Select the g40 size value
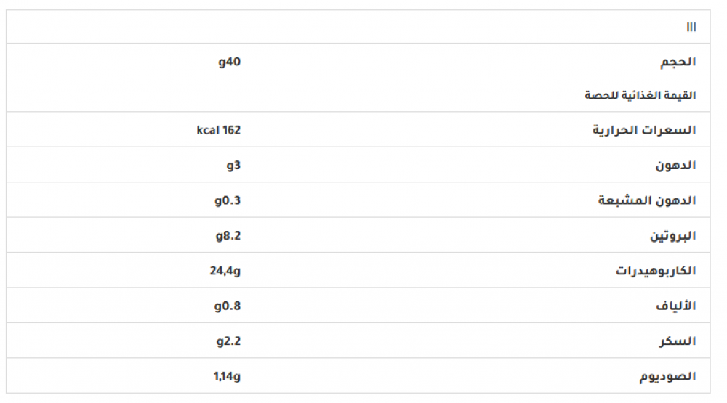 (x=229, y=62)
